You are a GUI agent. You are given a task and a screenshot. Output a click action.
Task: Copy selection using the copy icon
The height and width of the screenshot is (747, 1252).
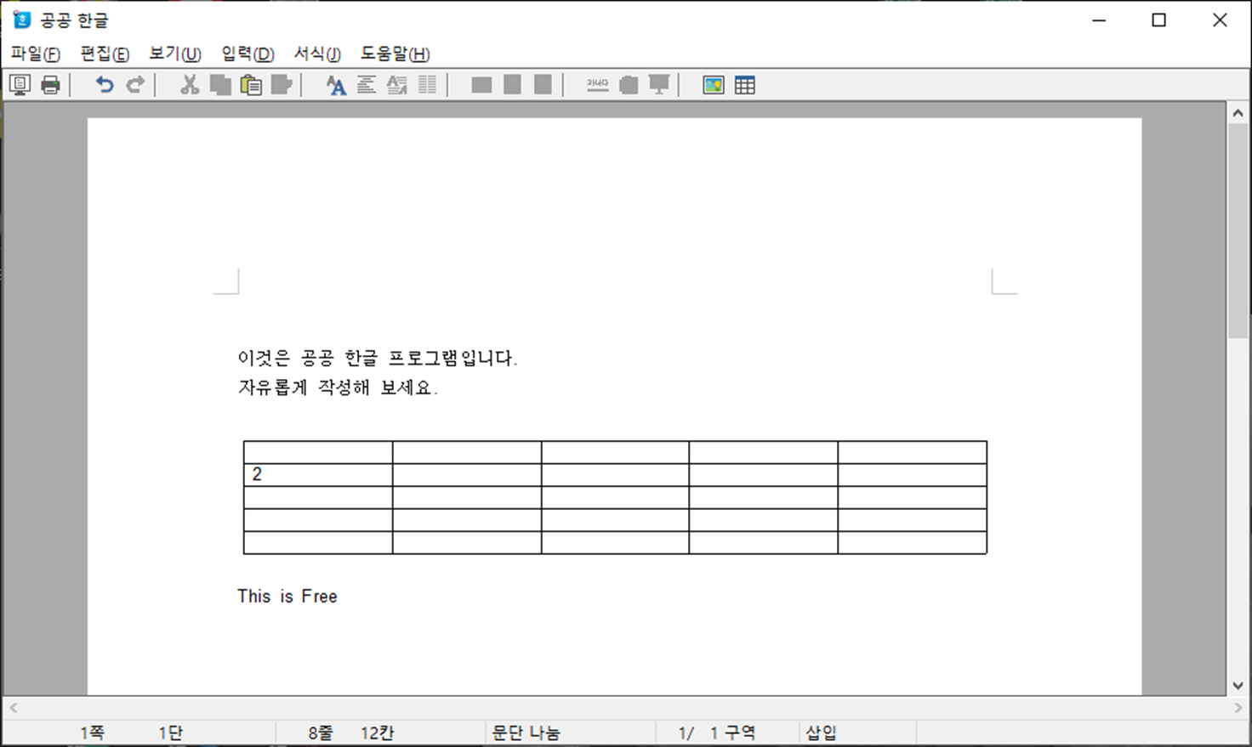220,85
